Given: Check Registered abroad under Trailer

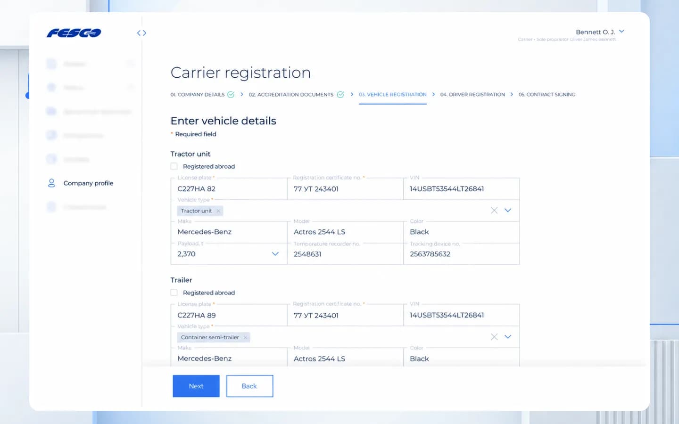Looking at the screenshot, I should (174, 293).
